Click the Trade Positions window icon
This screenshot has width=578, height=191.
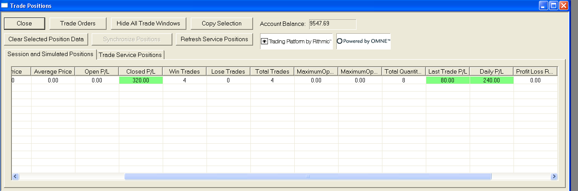tap(5, 6)
